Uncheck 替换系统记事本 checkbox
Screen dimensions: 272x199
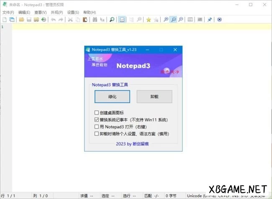(97, 120)
